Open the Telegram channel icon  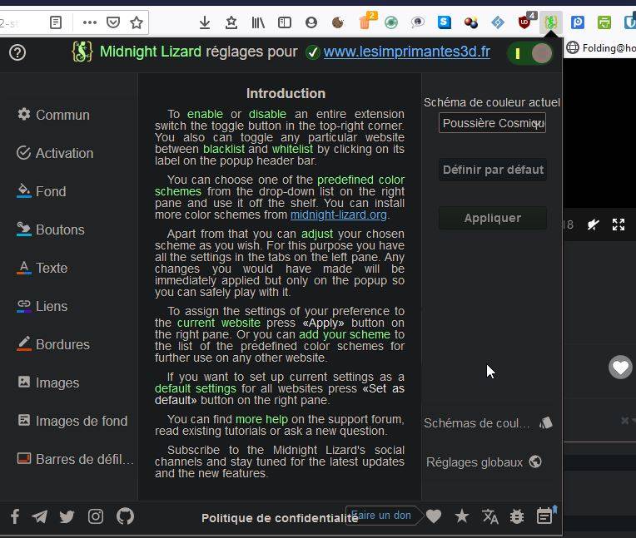pyautogui.click(x=40, y=516)
